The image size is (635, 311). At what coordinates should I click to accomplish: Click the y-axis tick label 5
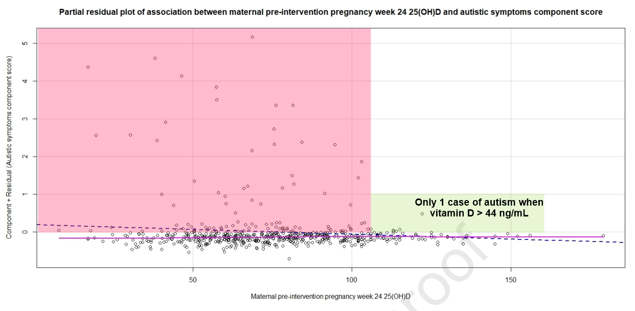(24, 43)
